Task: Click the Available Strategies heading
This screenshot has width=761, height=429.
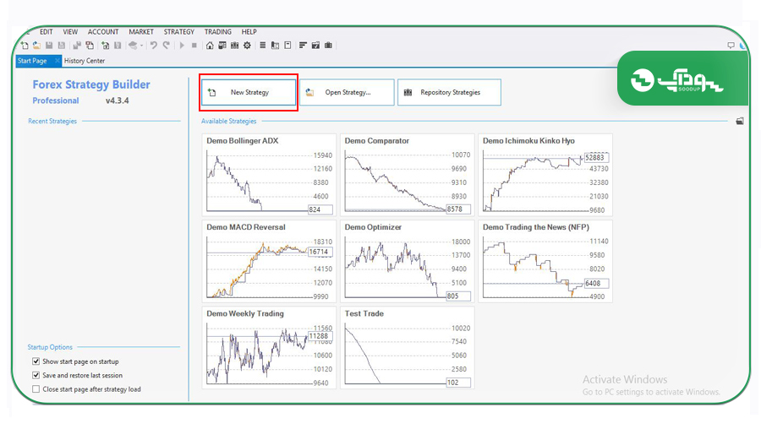Action: 228,122
